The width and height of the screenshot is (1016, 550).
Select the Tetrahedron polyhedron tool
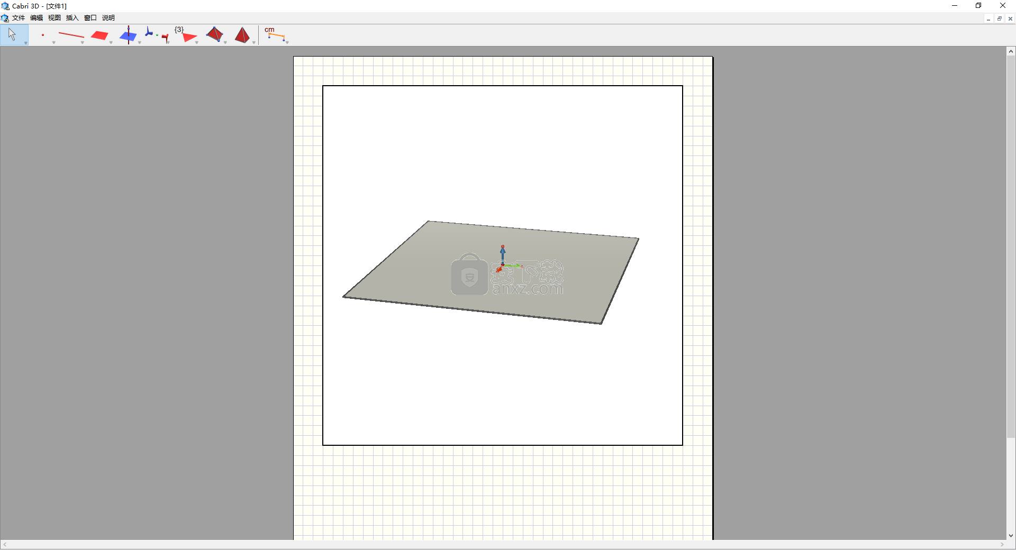coord(214,35)
